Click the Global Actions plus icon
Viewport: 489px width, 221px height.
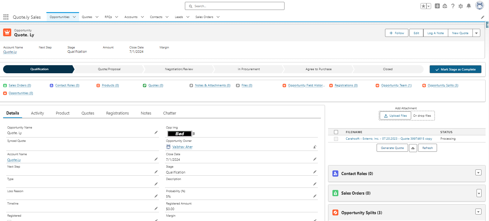pyautogui.click(x=437, y=6)
